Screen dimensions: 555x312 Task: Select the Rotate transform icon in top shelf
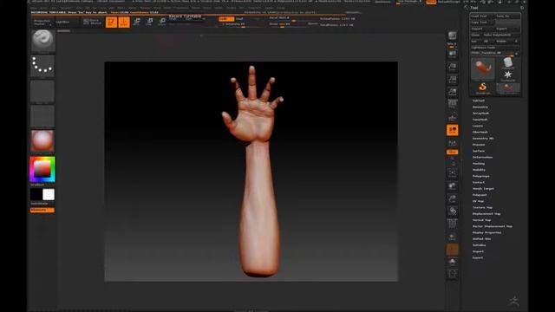pos(162,22)
